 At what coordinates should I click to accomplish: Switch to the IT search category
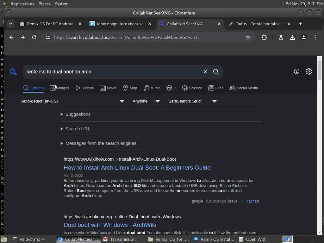pyautogui.click(x=171, y=88)
